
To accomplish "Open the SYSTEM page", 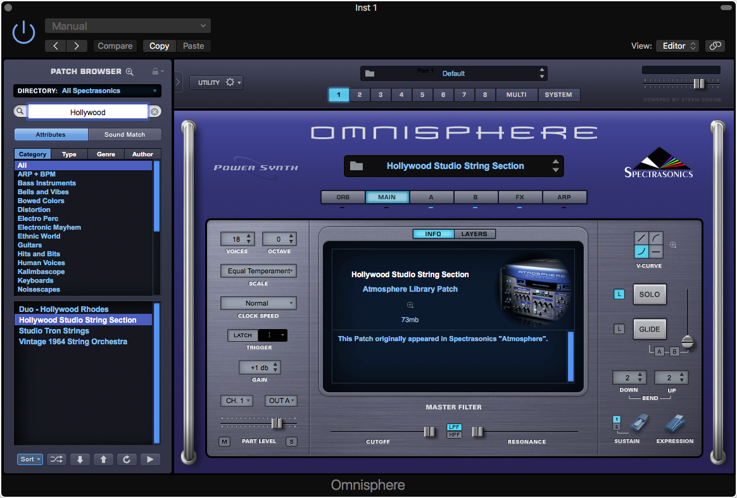I will 558,94.
